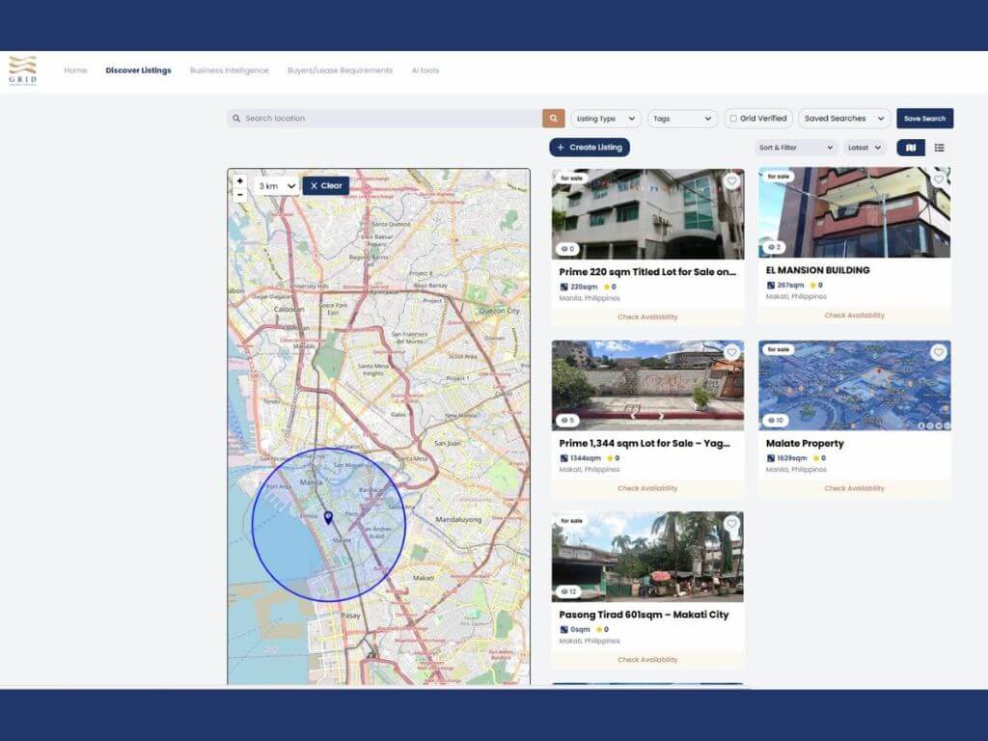This screenshot has height=741, width=988.
Task: Open the Business Intelligence menu item
Action: (229, 70)
